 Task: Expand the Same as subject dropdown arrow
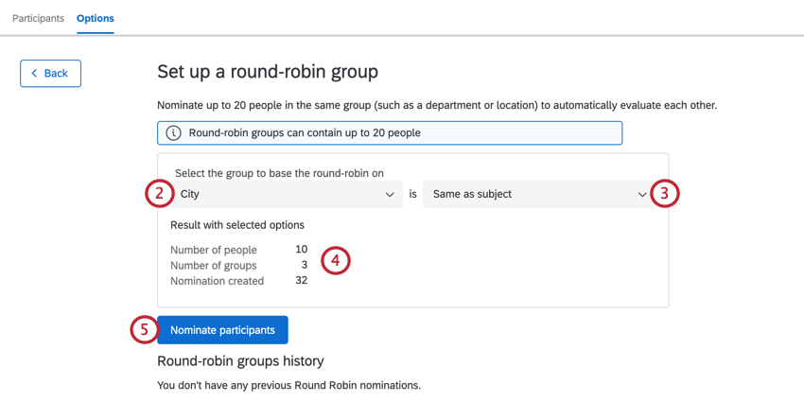tap(642, 195)
